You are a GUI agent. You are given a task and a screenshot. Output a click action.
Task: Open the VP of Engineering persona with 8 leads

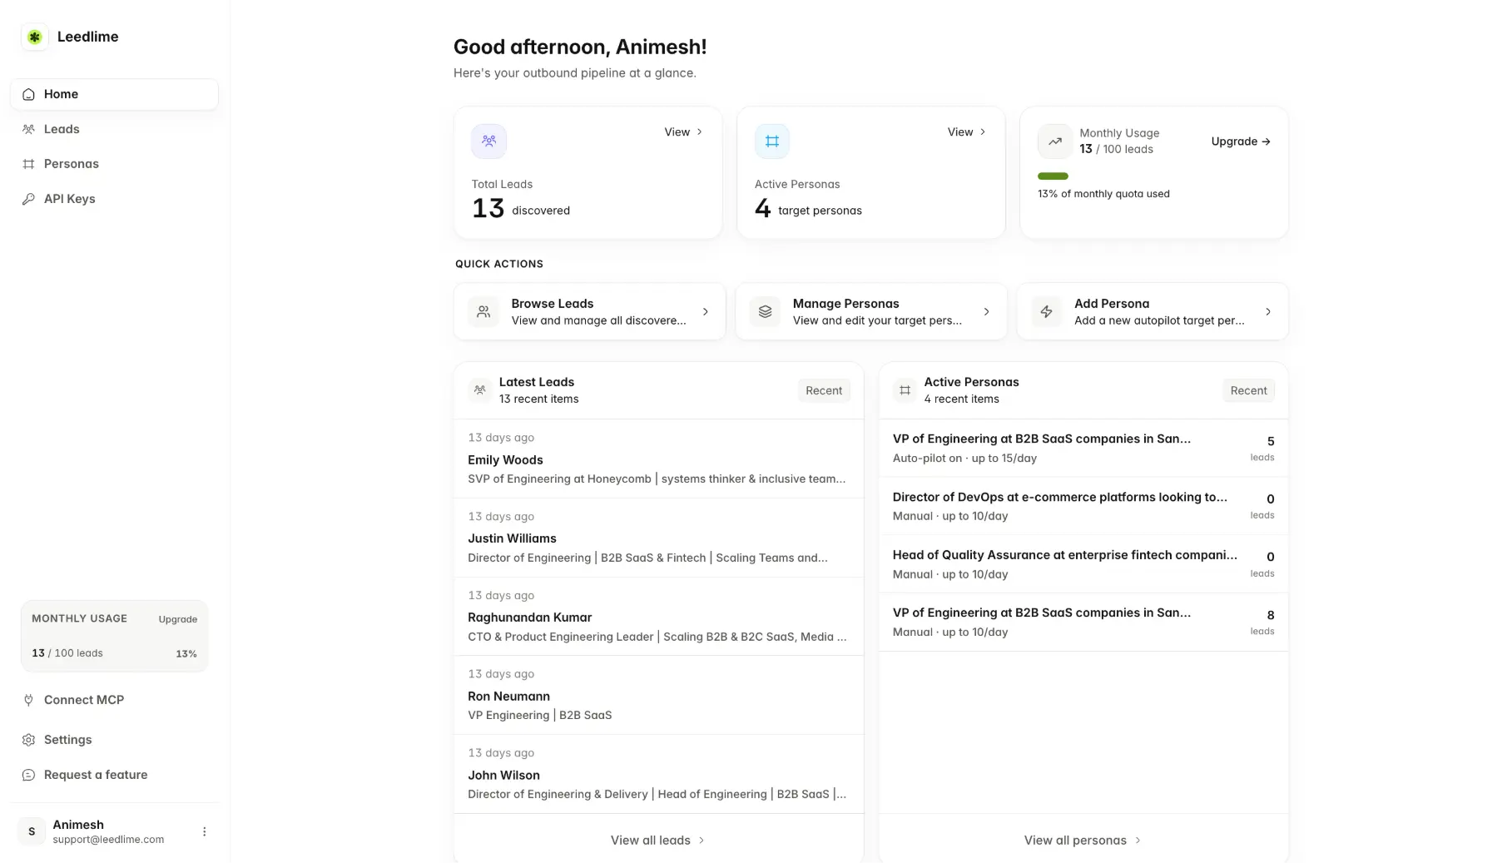tap(1083, 622)
